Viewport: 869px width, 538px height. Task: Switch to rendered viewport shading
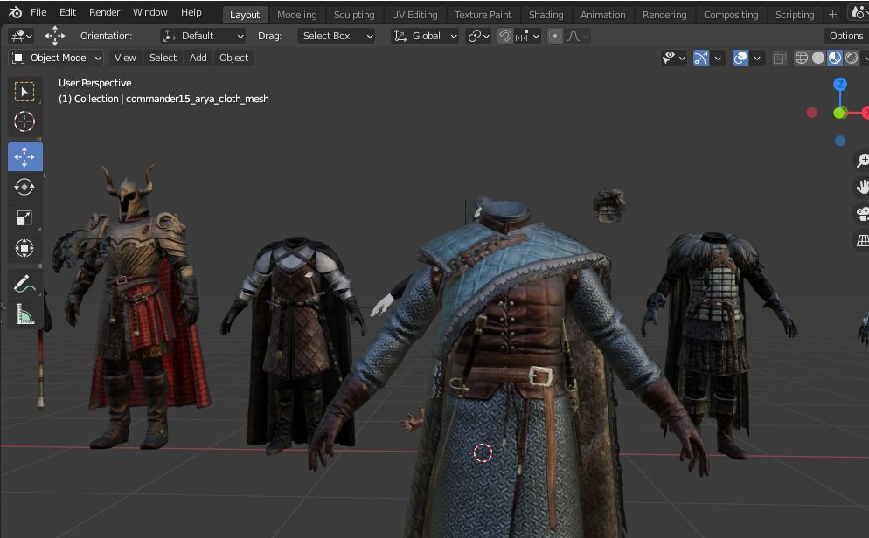(x=852, y=58)
